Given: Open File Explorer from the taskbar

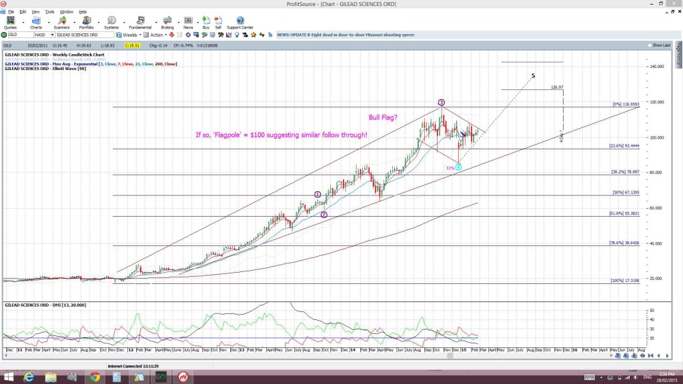Looking at the screenshot, I should coord(51,377).
